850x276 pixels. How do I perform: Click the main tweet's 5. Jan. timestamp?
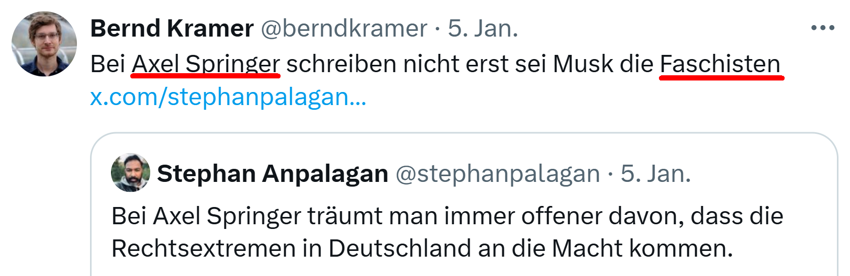pyautogui.click(x=483, y=28)
